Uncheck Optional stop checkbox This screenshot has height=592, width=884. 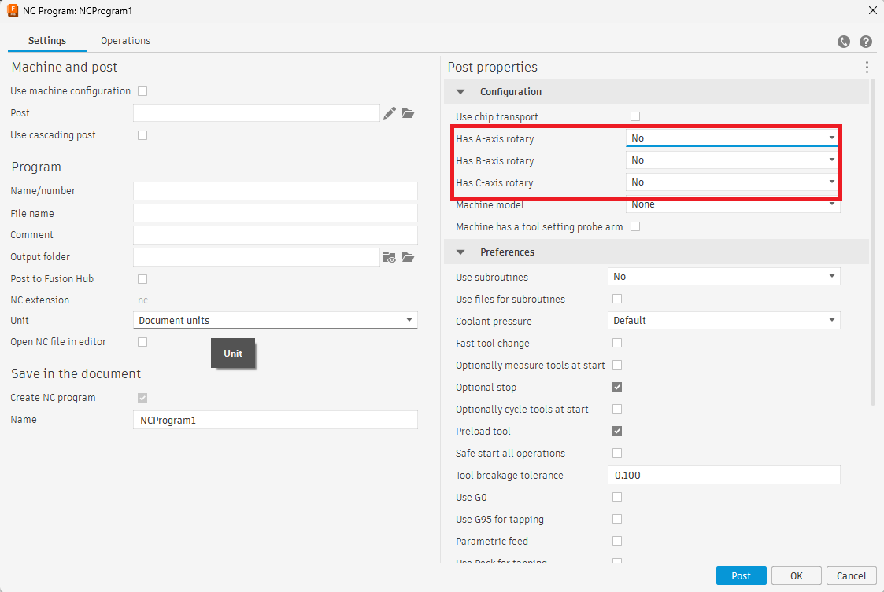click(617, 387)
